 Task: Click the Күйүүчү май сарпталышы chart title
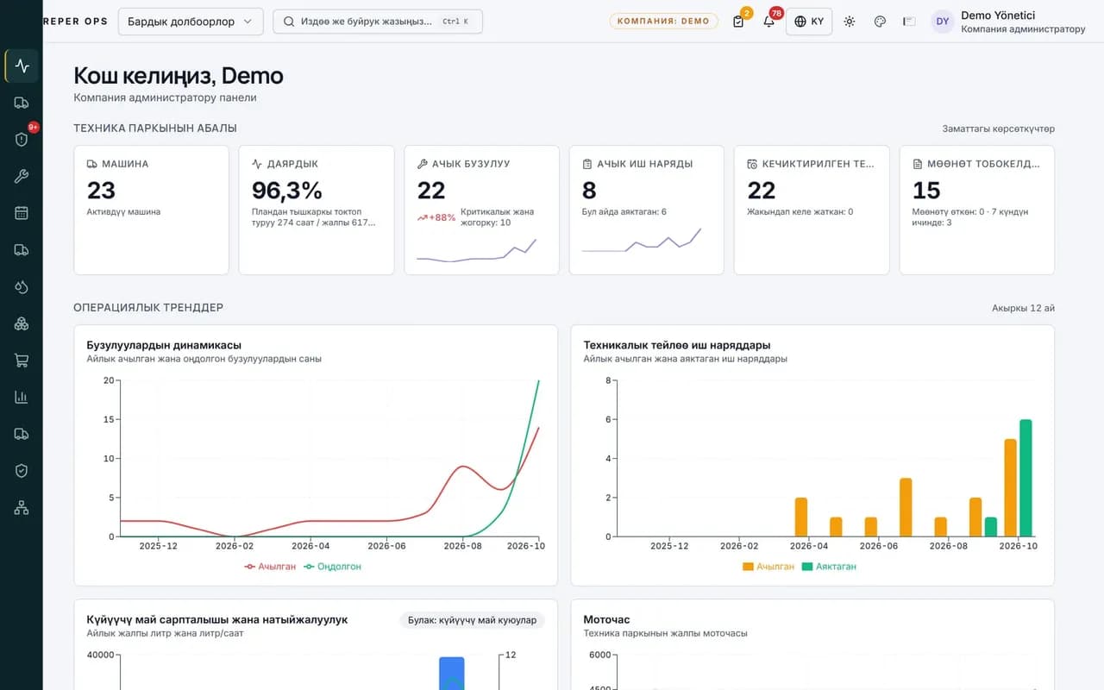pyautogui.click(x=217, y=619)
